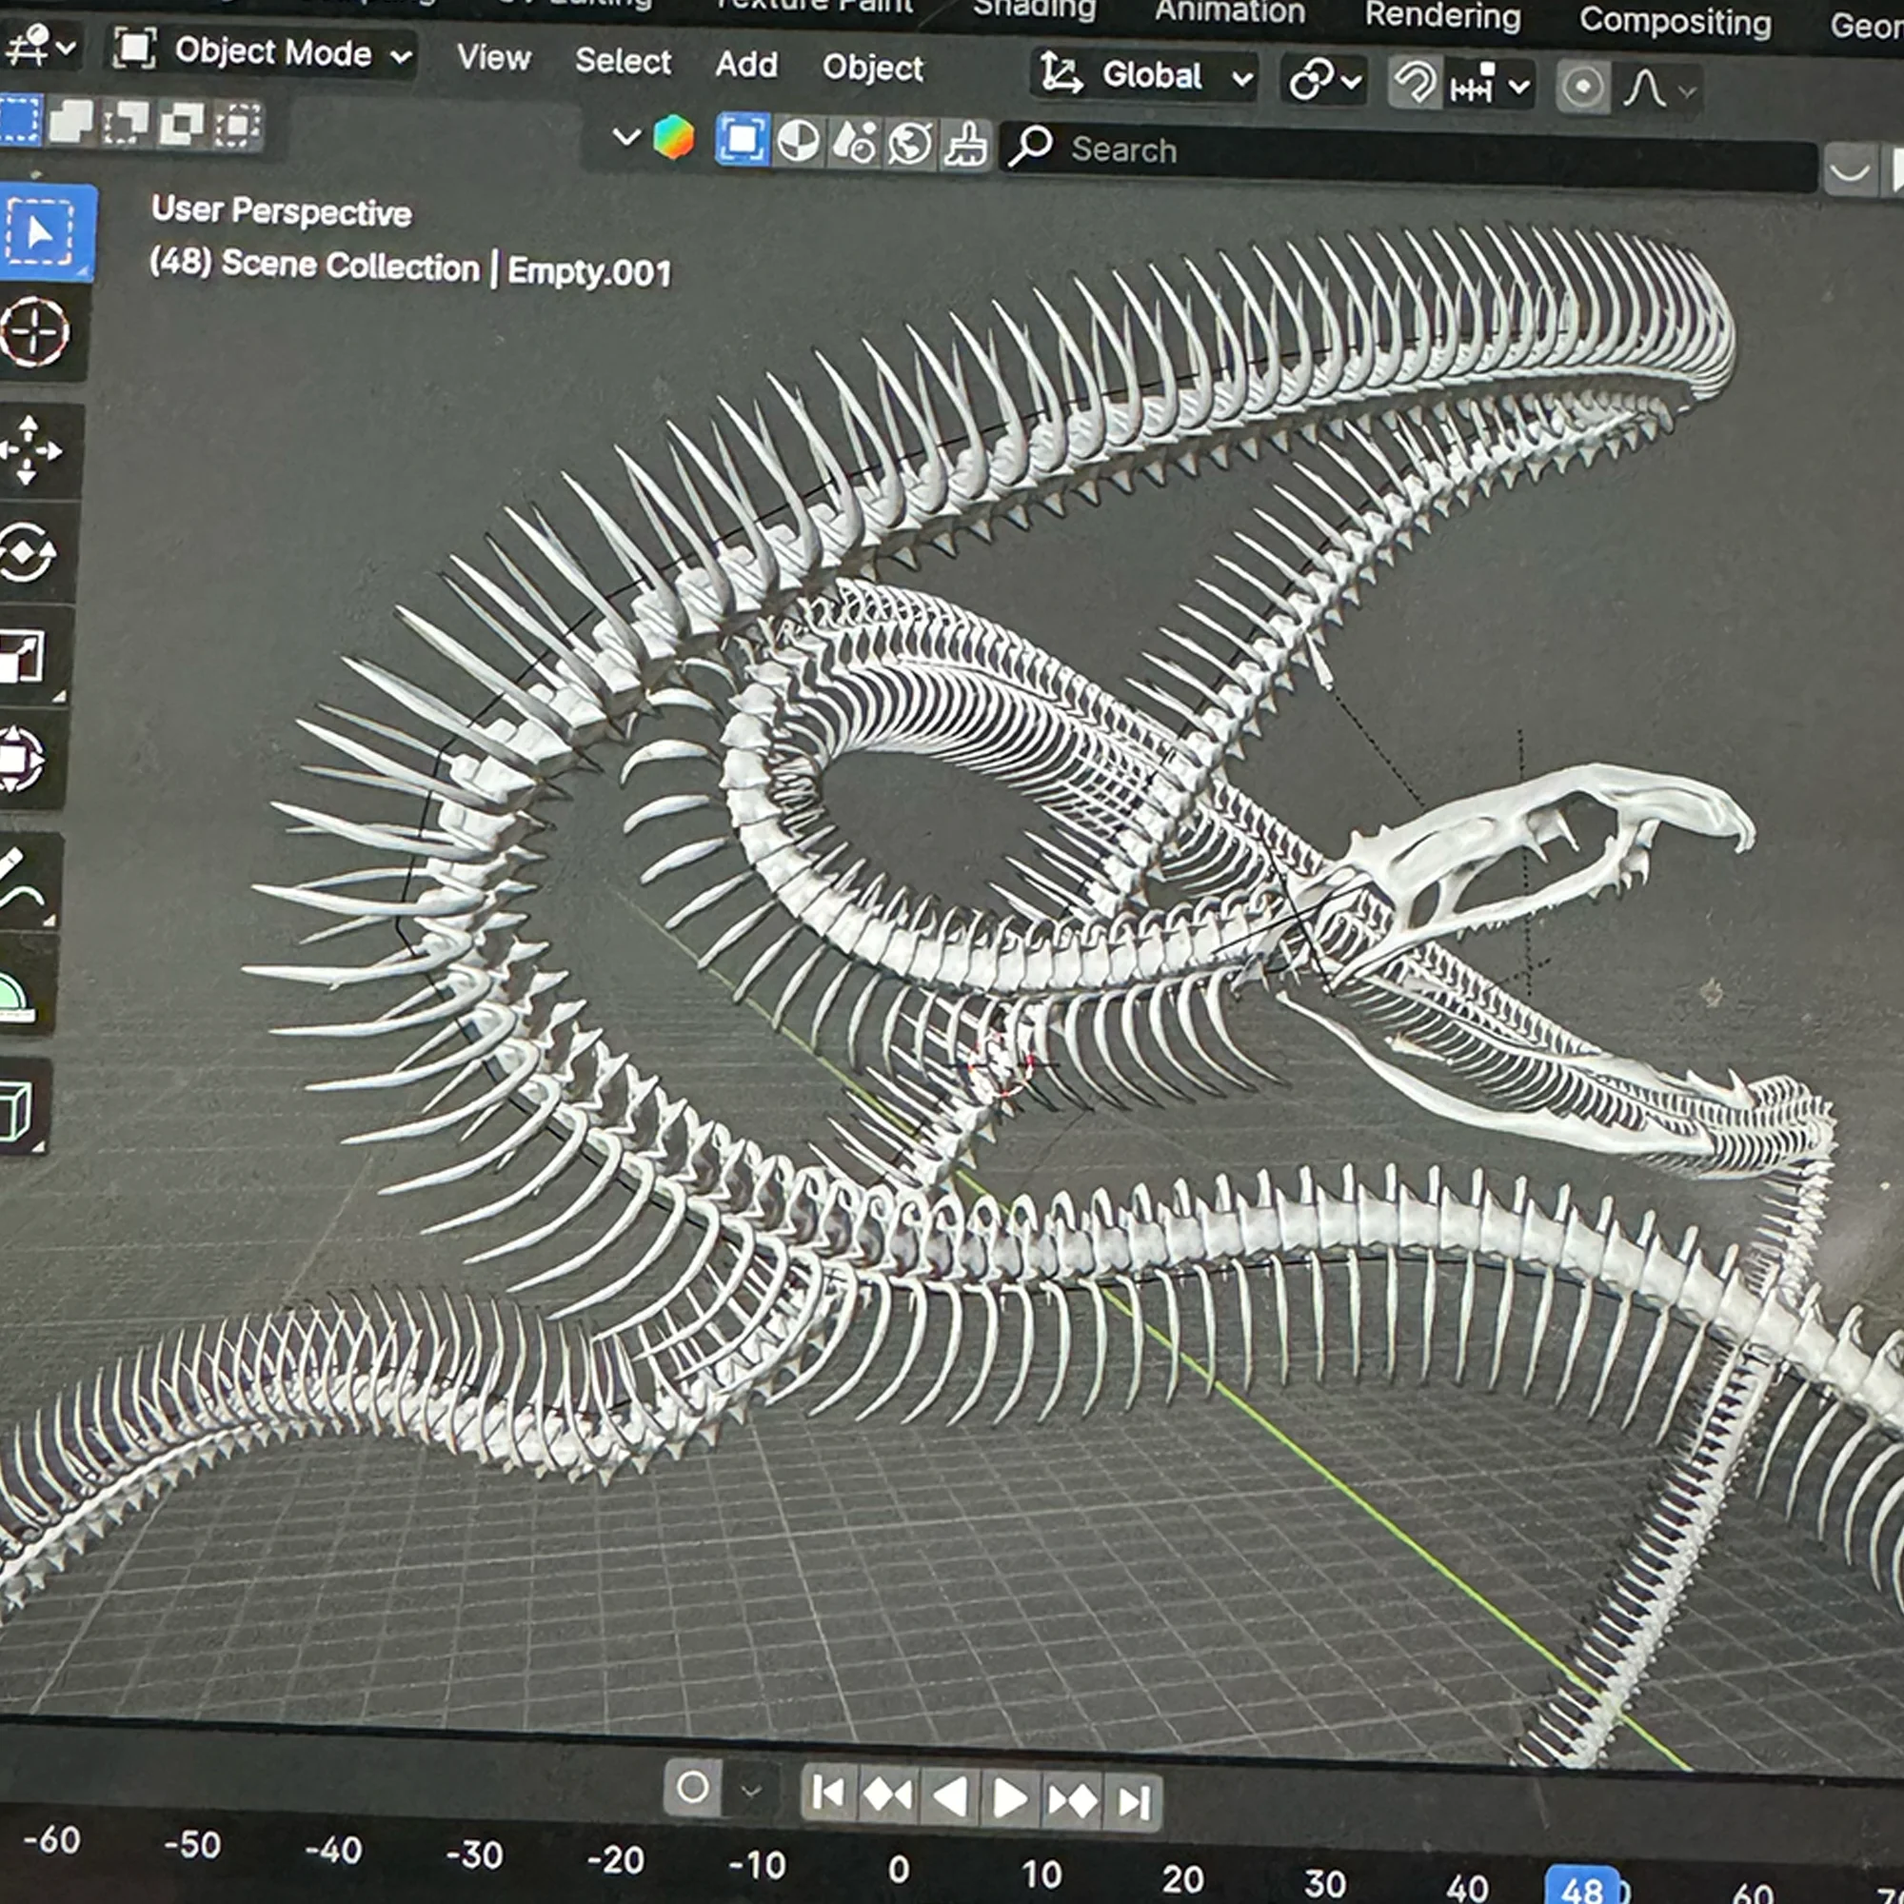Jump to the last frame
This screenshot has width=1904, height=1904.
1133,1802
